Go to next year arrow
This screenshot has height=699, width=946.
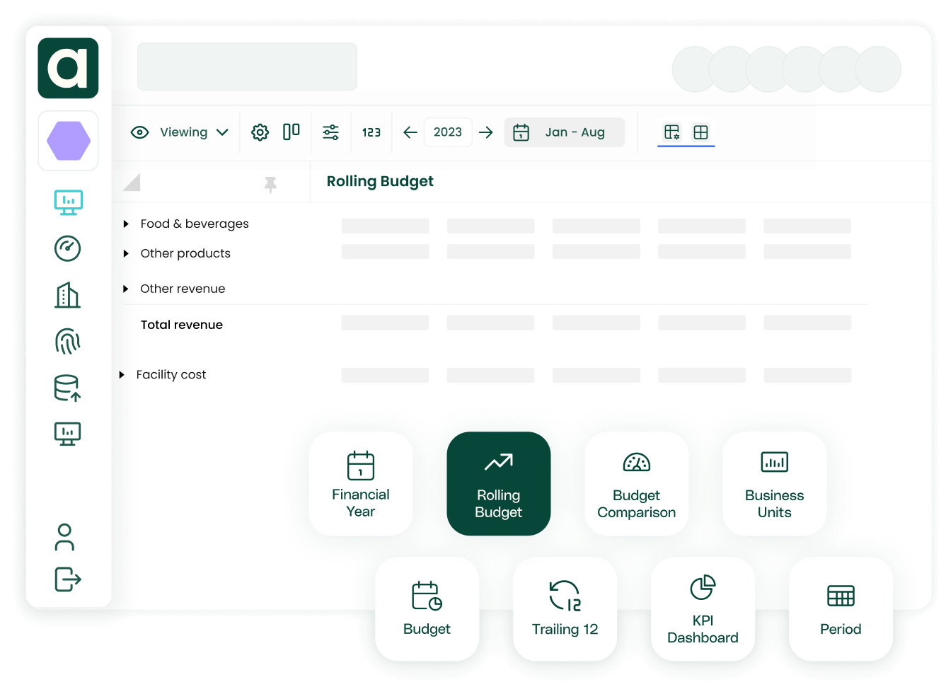pyautogui.click(x=485, y=132)
